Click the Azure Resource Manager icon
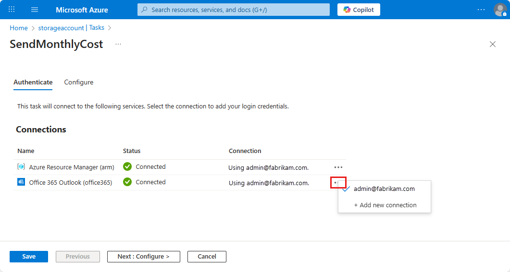The width and height of the screenshot is (510, 272). coord(21,167)
